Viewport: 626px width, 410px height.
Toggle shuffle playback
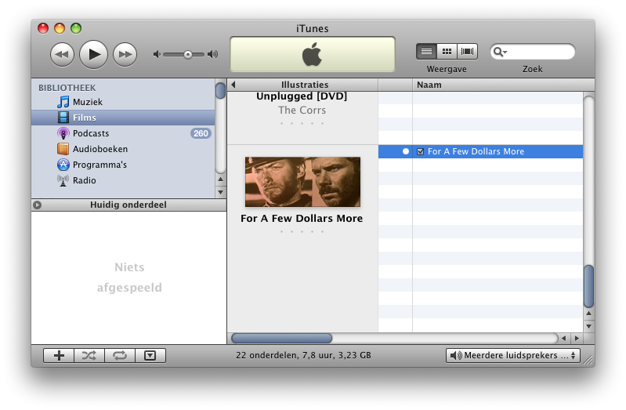coord(89,355)
